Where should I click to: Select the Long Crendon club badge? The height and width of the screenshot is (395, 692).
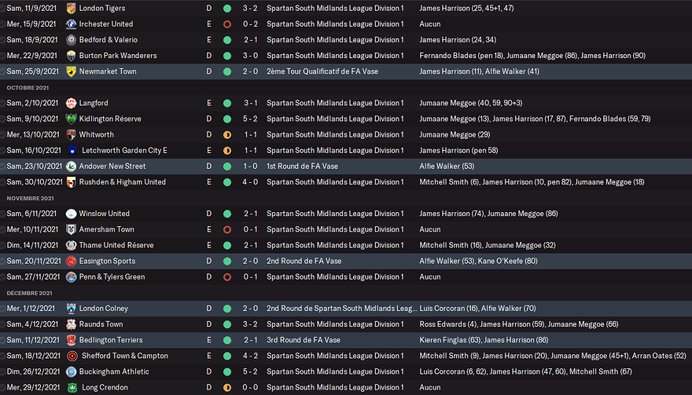[x=72, y=387]
